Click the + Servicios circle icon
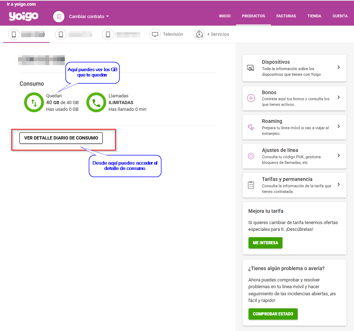The image size is (354, 331). tap(199, 34)
